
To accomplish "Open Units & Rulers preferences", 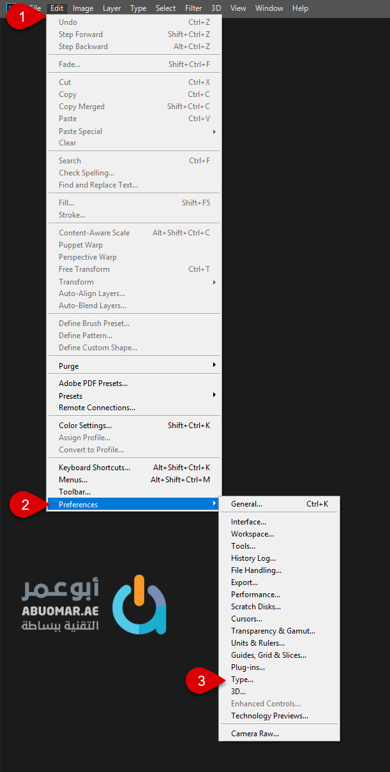I will 257,643.
